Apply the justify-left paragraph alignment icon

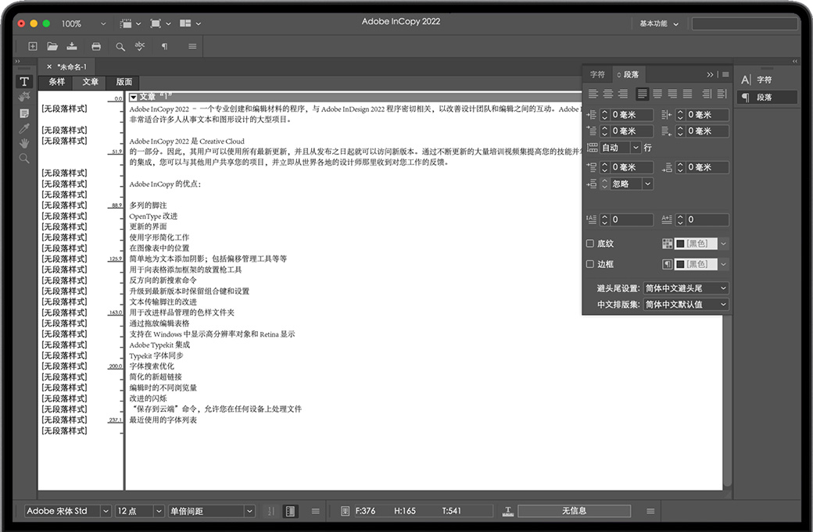643,94
